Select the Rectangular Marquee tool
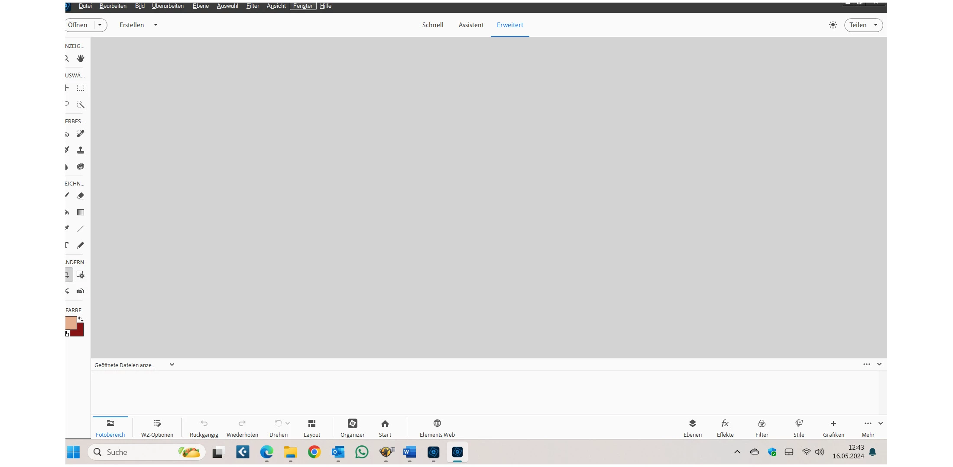The width and height of the screenshot is (953, 467). tap(81, 88)
